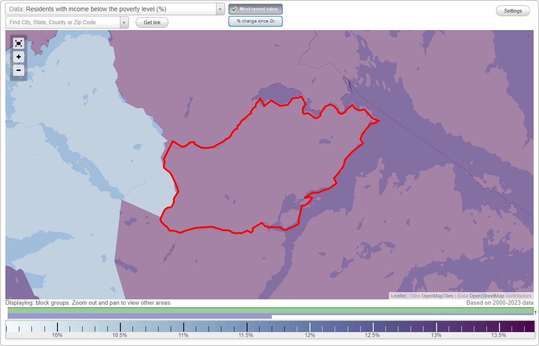Click the 11.5% legend label
Screen dimensions: 539x346
click(x=247, y=335)
